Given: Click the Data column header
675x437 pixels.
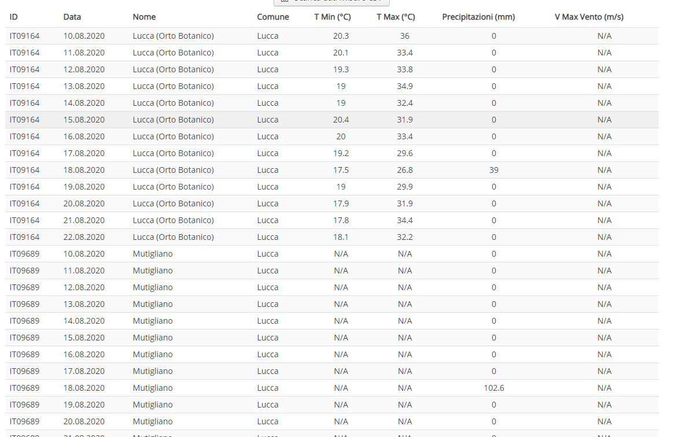Looking at the screenshot, I should click(72, 17).
